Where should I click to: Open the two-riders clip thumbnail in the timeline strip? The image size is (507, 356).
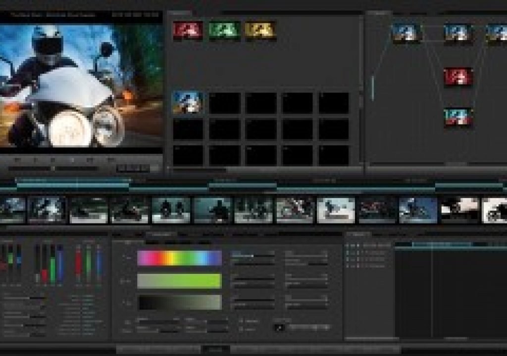point(171,211)
